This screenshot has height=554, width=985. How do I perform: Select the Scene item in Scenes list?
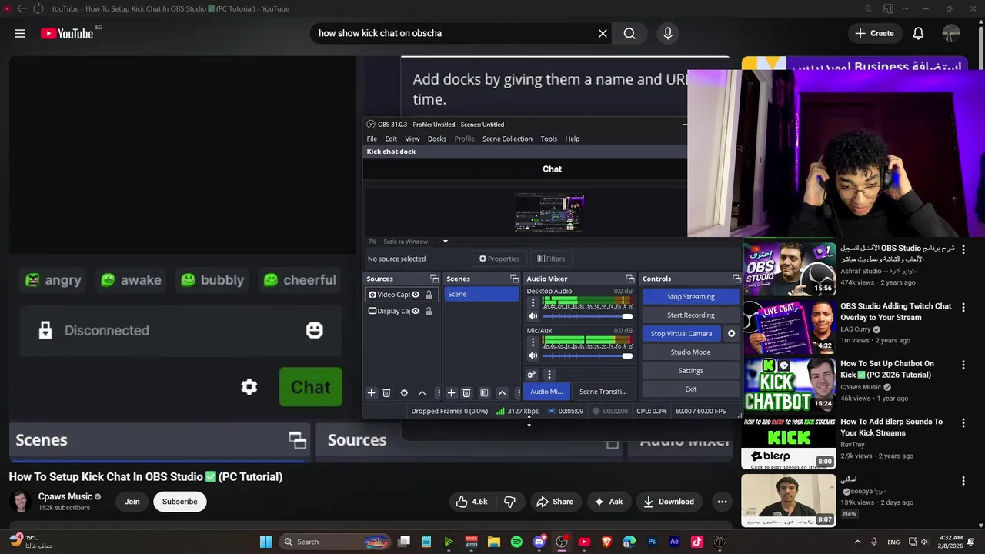pos(481,294)
